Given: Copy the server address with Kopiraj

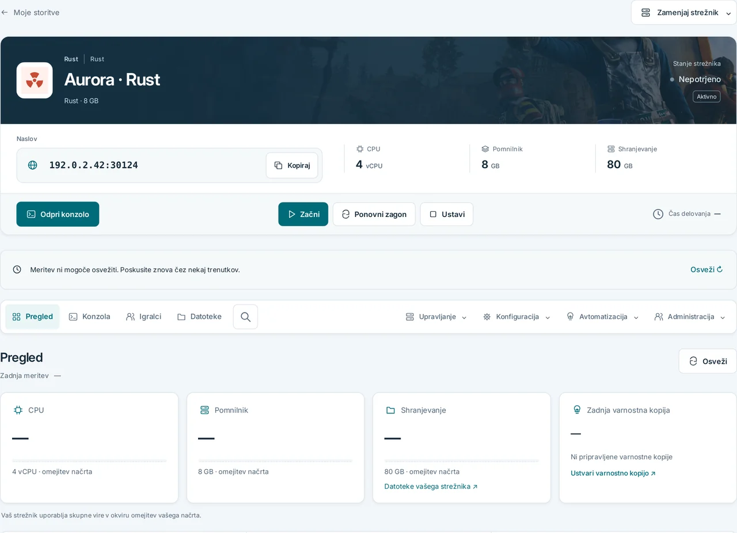Looking at the screenshot, I should coord(292,165).
